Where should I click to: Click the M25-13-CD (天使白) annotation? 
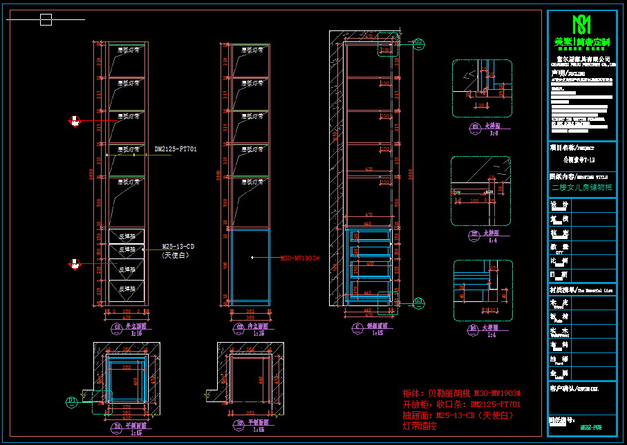(178, 250)
